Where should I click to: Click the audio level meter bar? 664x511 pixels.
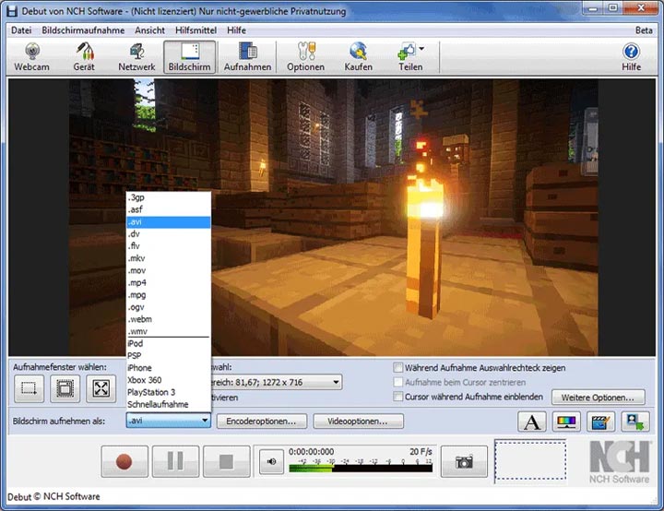click(361, 469)
